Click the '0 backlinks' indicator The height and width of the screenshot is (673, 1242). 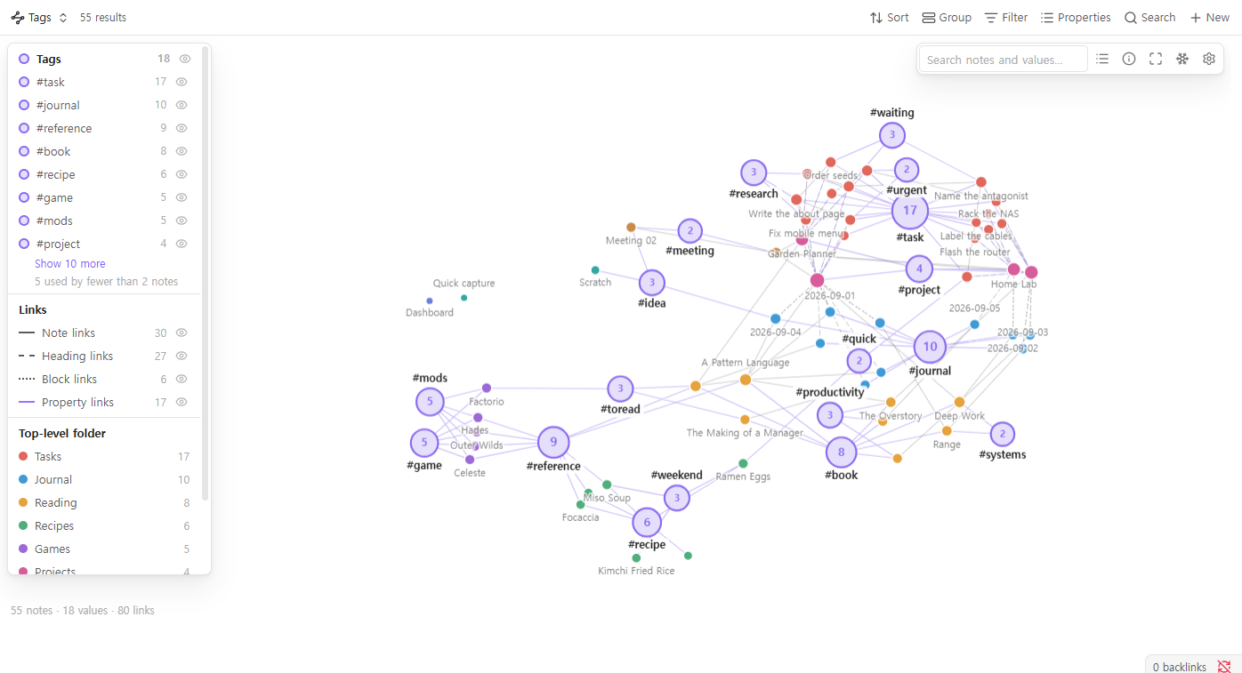point(1179,667)
